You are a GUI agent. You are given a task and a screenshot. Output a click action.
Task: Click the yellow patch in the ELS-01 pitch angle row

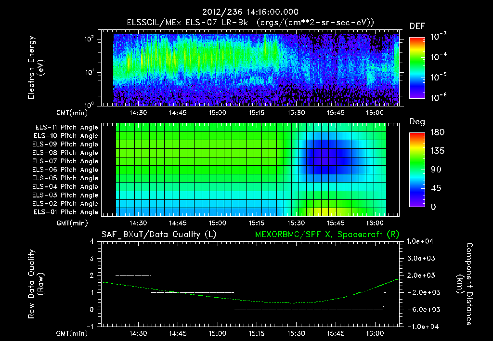[x=325, y=211]
